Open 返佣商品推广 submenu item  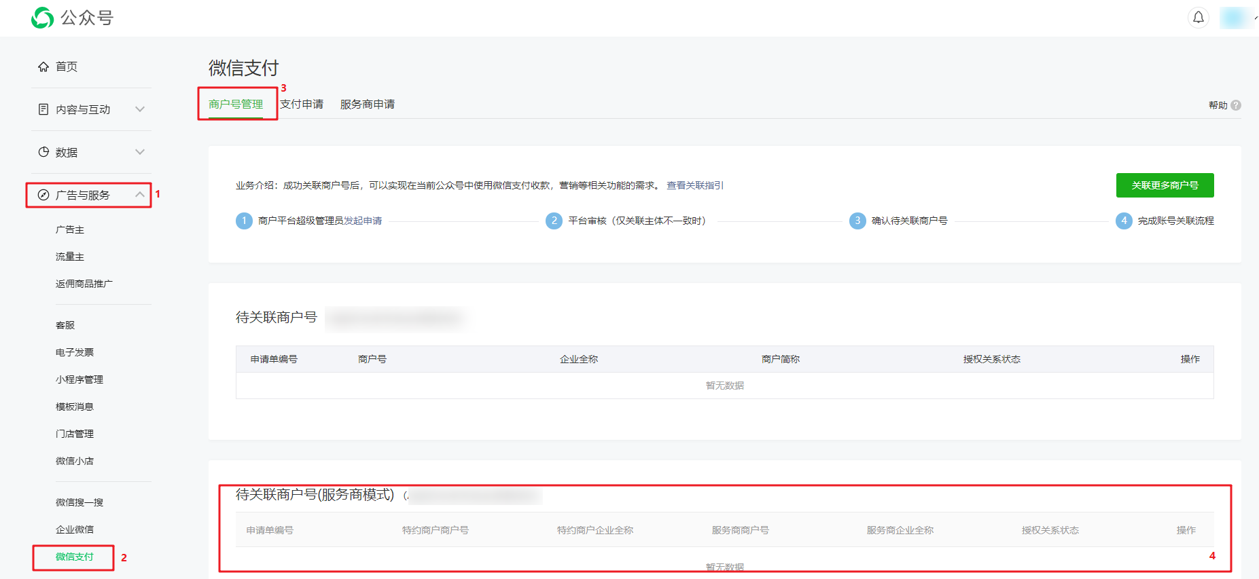pyautogui.click(x=84, y=284)
